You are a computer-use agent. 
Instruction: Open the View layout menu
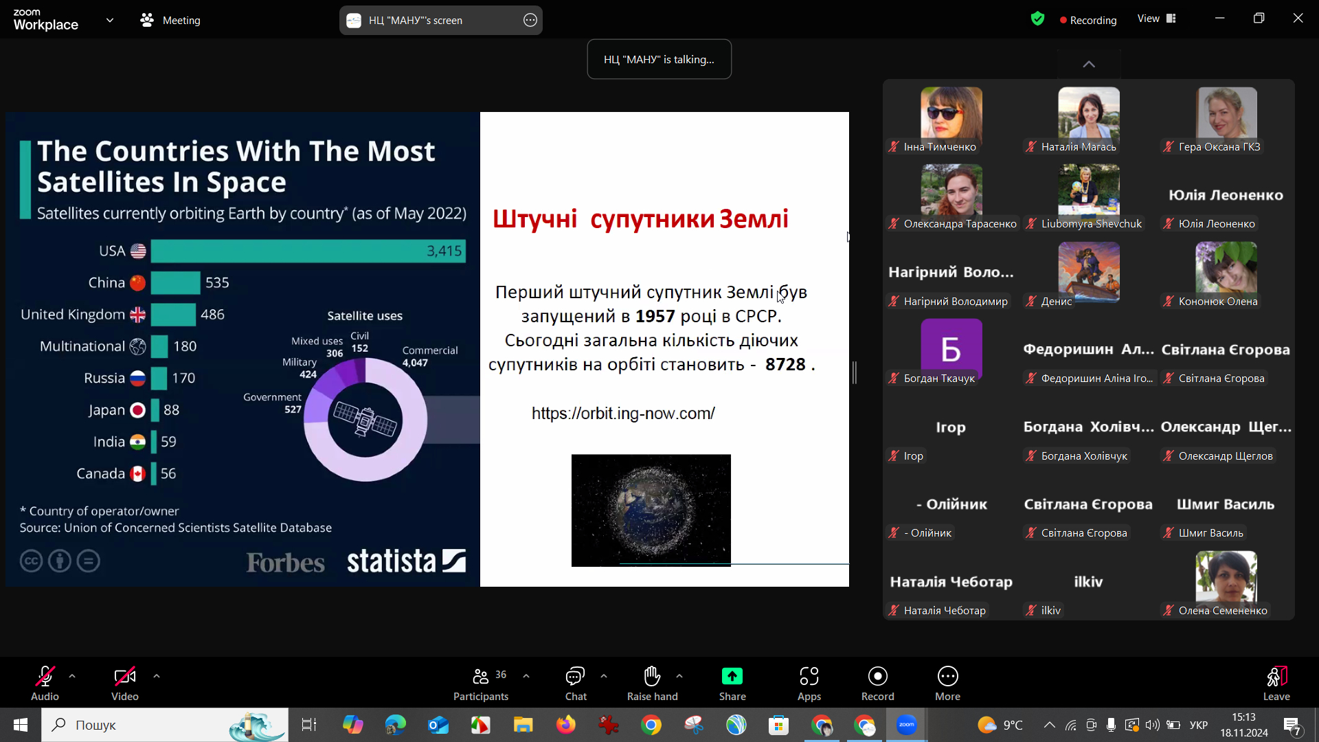(x=1157, y=19)
